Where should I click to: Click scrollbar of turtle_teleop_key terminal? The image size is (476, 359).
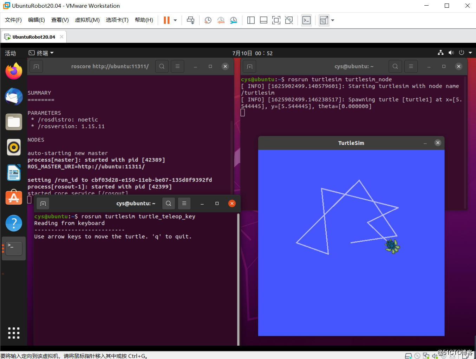(x=239, y=279)
